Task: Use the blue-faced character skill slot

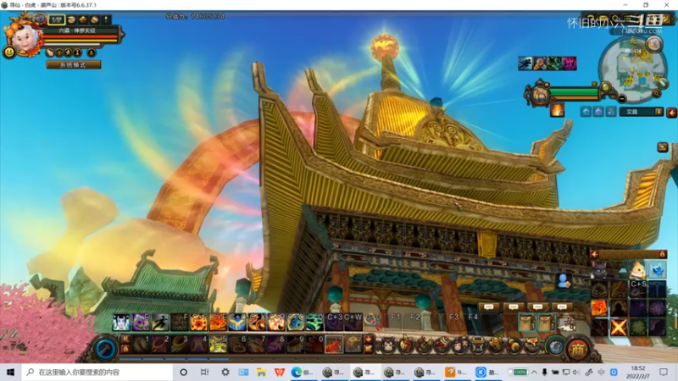Action: [121, 323]
